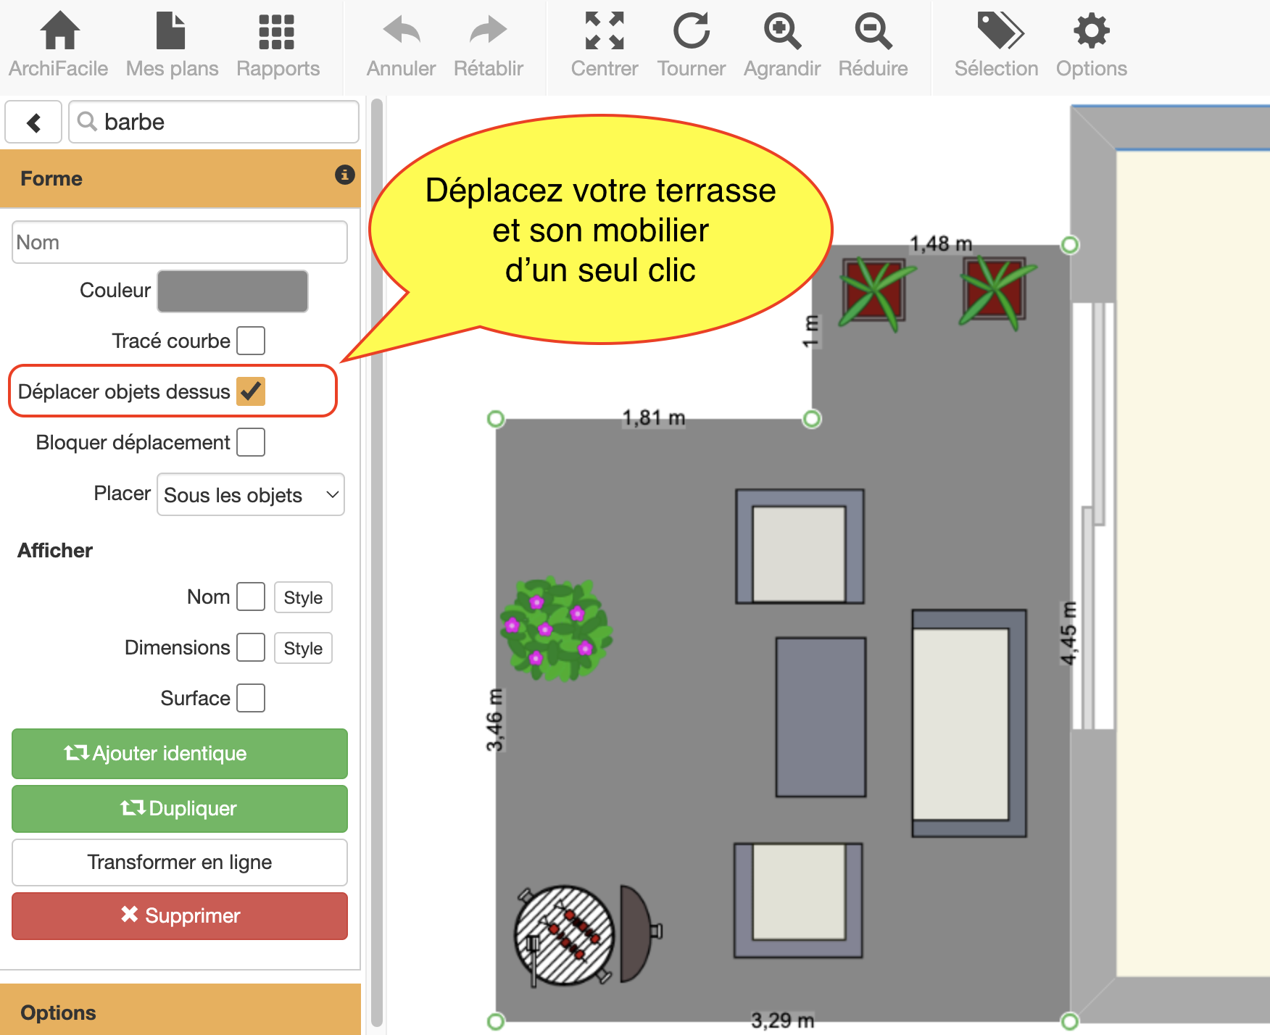Center the plan view with Centrer
Screen dimensions: 1270x1035
point(604,32)
